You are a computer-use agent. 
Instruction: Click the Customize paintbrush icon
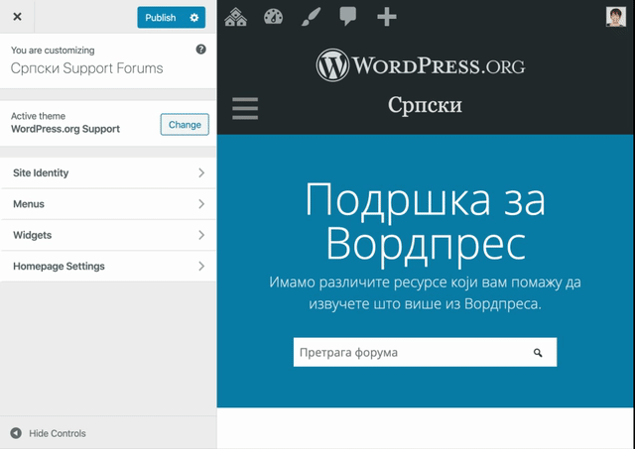tap(312, 17)
